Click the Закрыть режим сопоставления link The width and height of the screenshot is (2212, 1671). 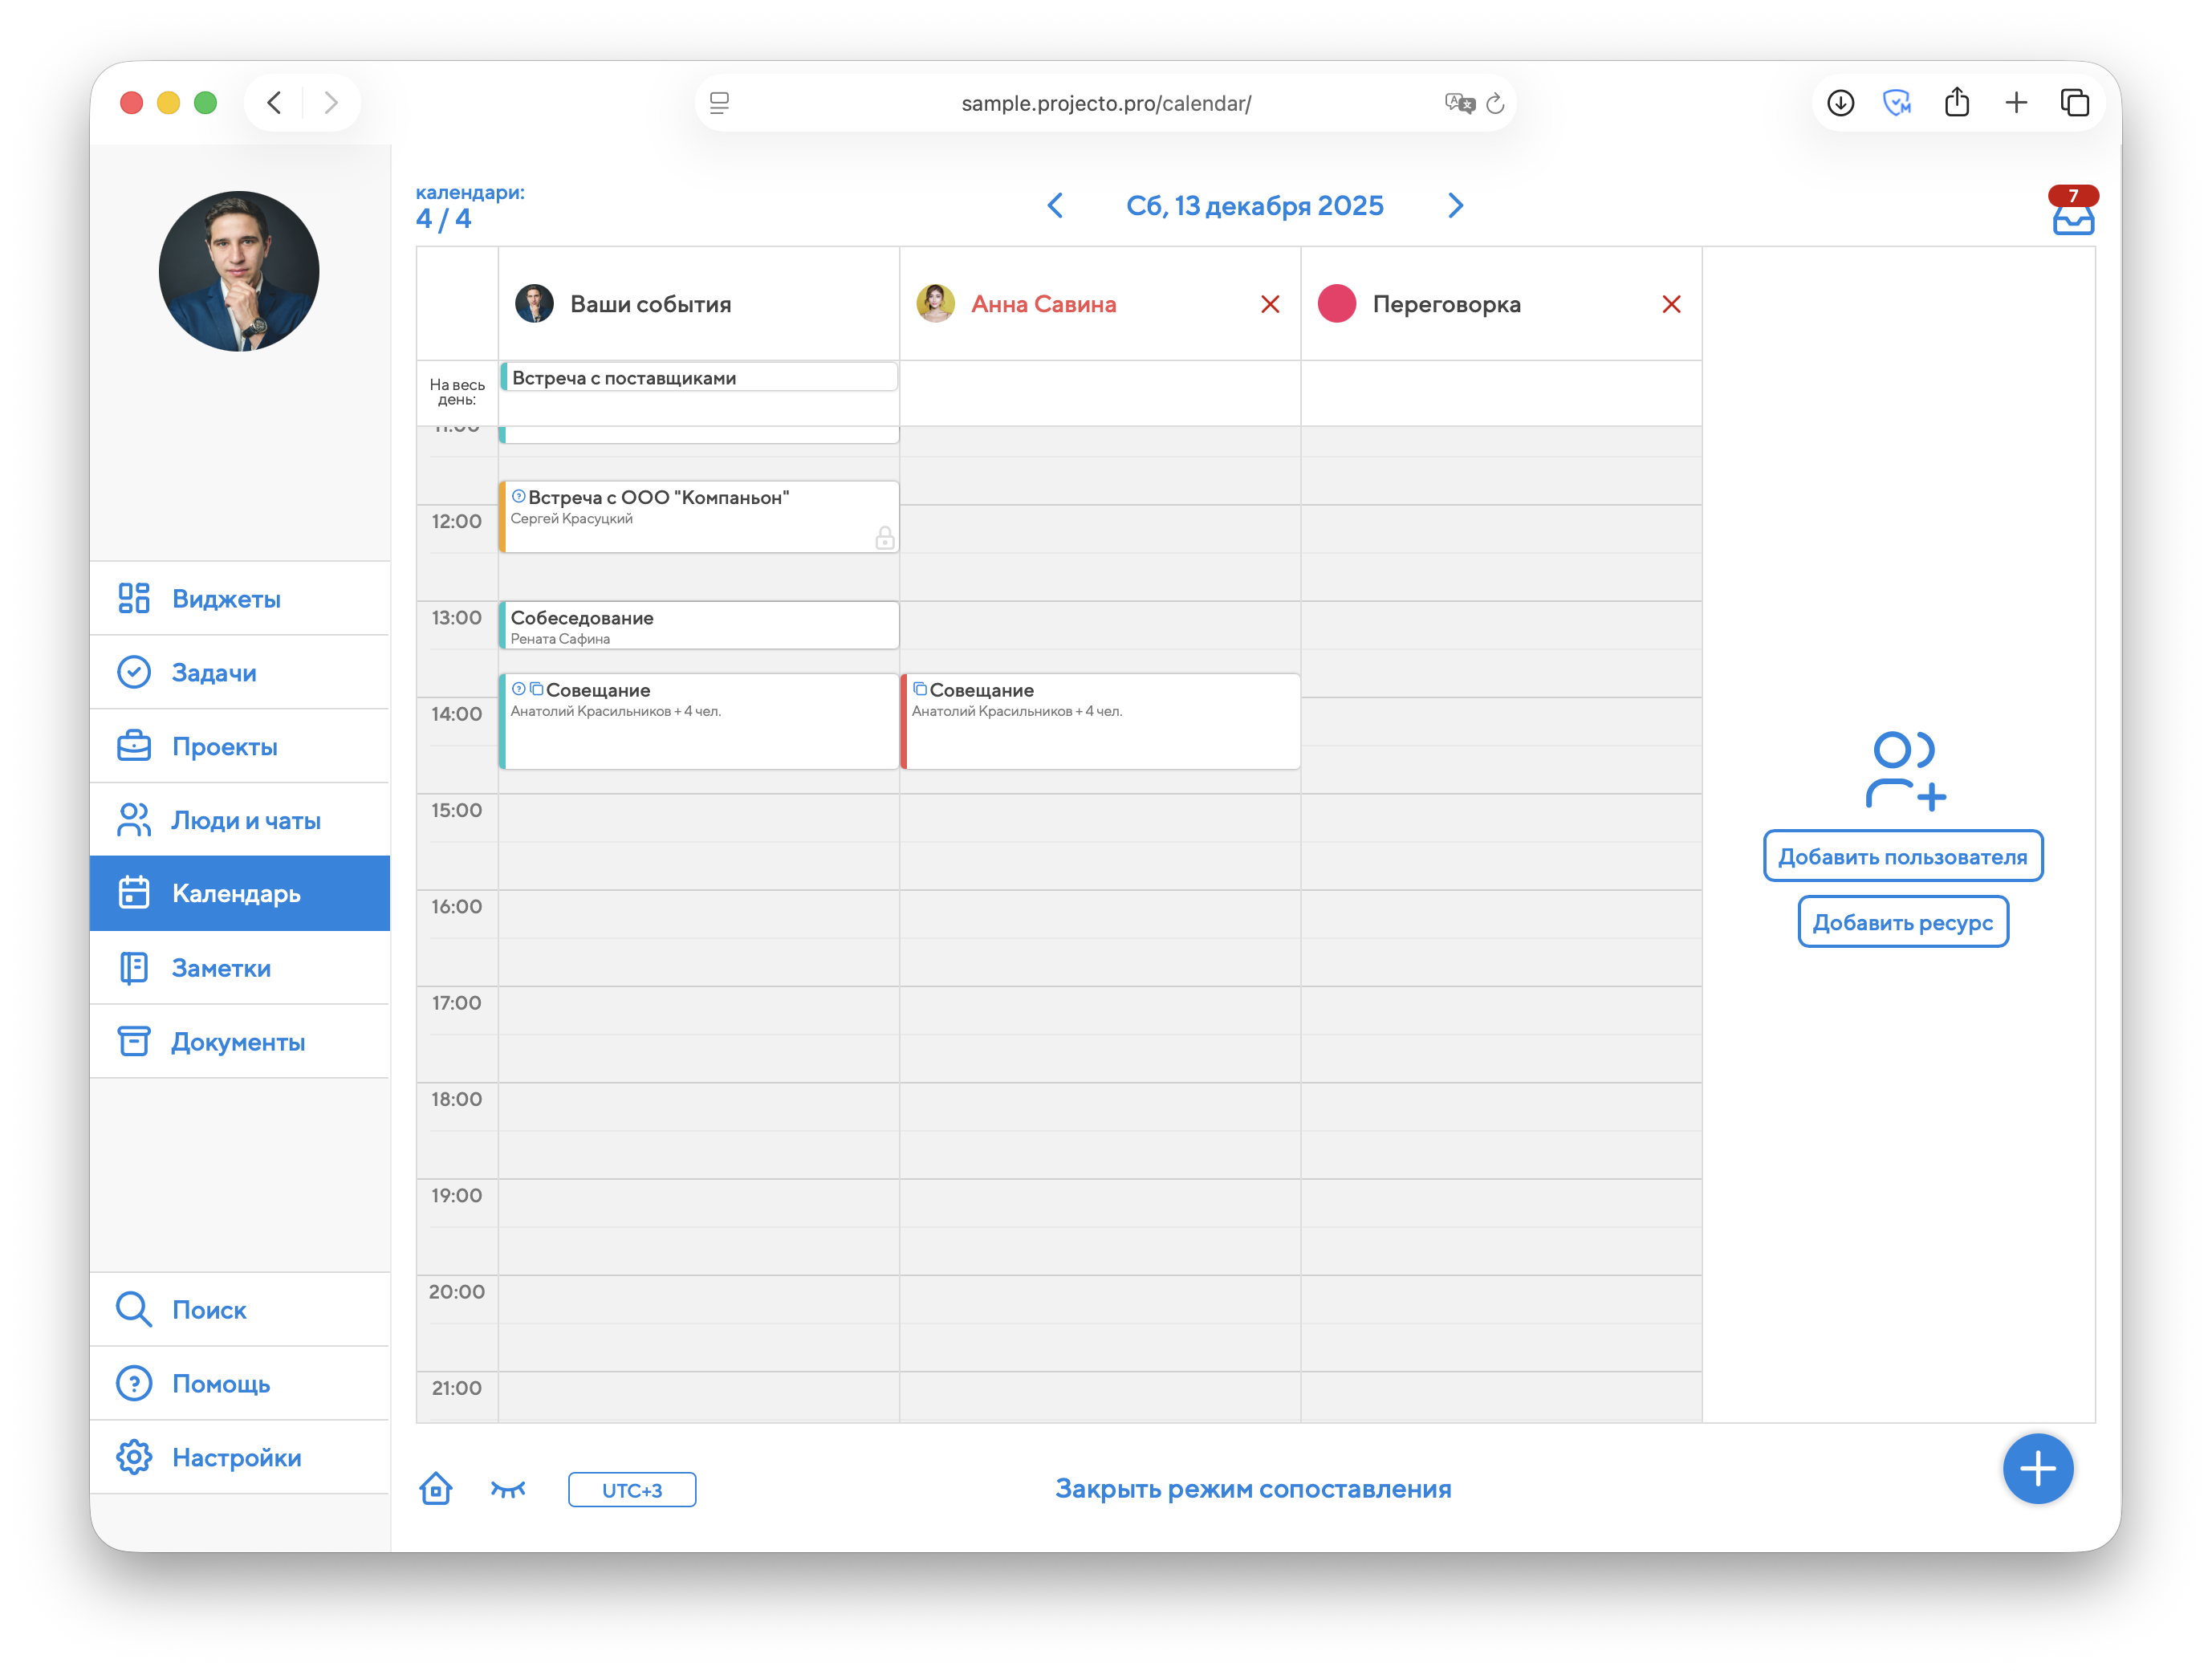1252,1488
